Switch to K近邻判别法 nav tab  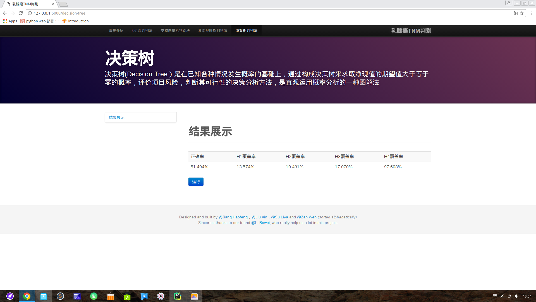pos(142,31)
